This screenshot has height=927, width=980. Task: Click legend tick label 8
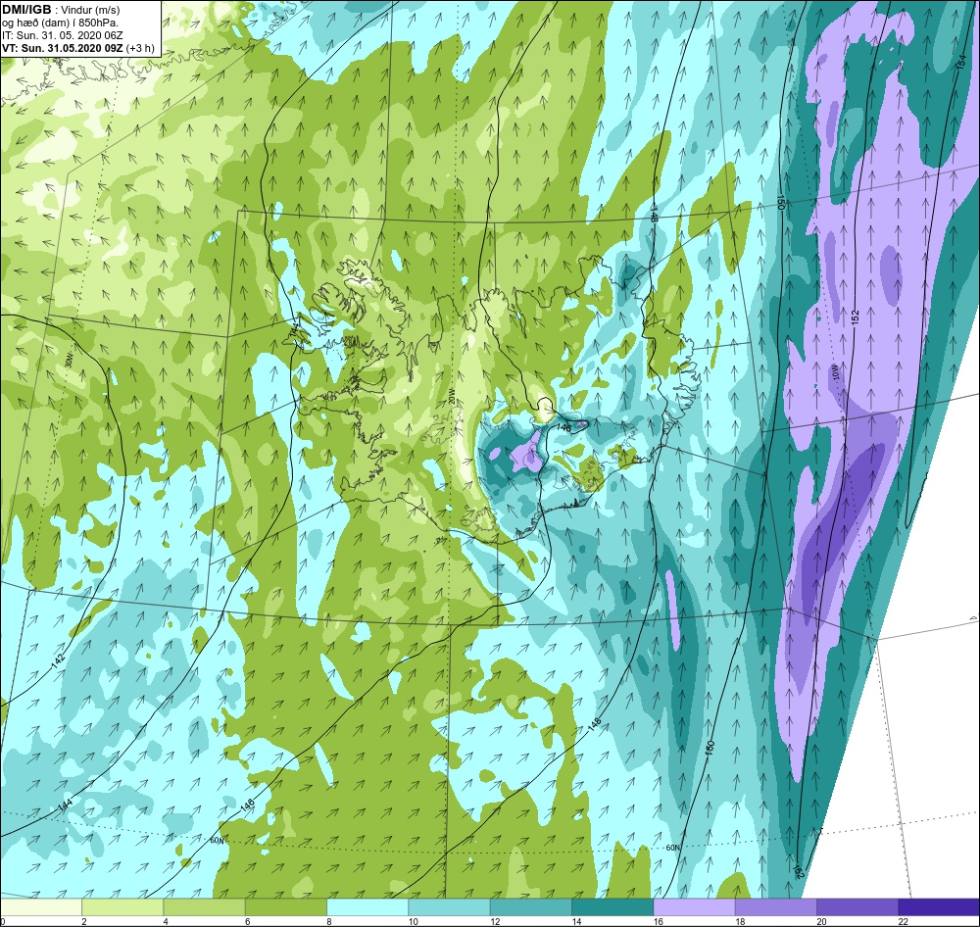click(328, 921)
